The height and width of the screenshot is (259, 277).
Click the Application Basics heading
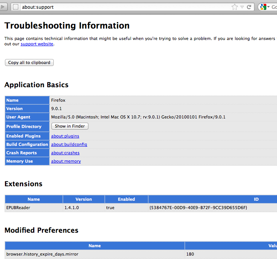pyautogui.click(x=37, y=85)
